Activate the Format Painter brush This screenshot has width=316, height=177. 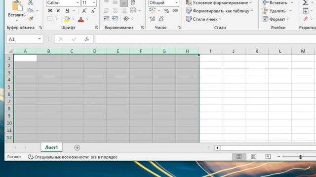point(31,19)
